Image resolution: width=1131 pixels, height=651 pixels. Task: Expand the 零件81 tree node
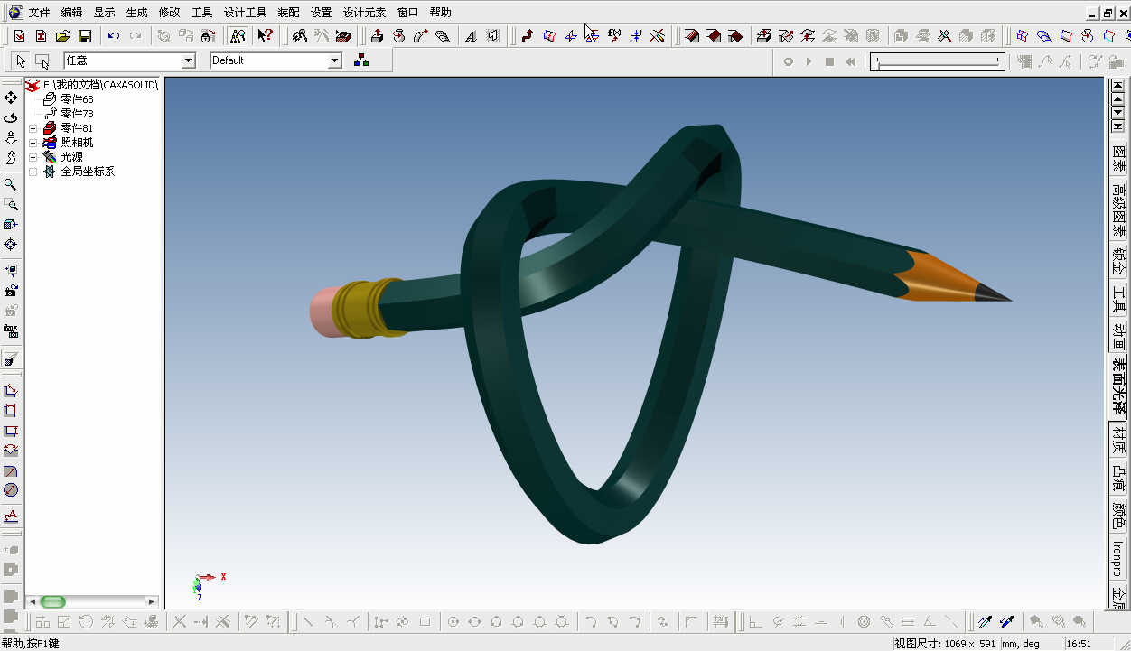(x=33, y=128)
